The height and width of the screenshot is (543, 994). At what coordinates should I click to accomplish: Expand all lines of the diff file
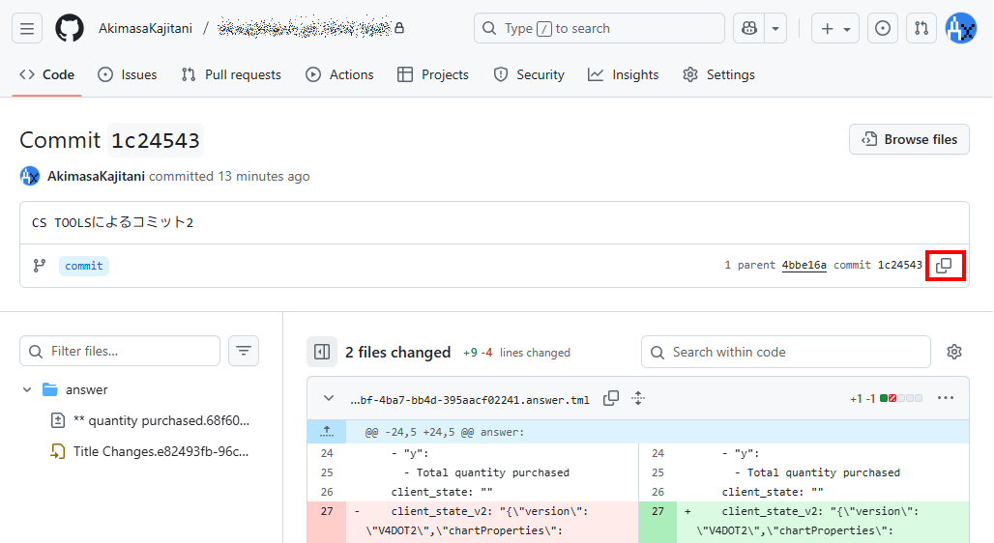pyautogui.click(x=638, y=398)
